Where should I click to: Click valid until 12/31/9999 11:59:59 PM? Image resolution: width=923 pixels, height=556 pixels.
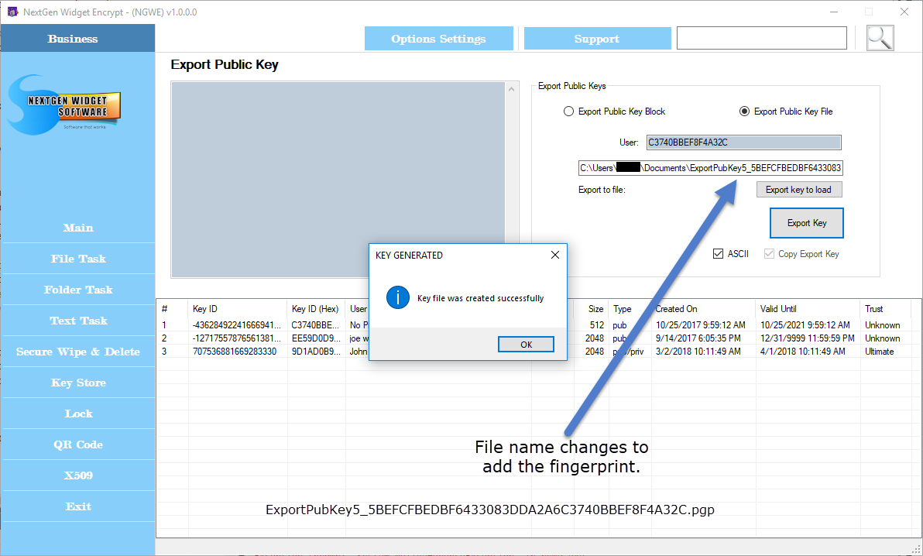point(808,338)
